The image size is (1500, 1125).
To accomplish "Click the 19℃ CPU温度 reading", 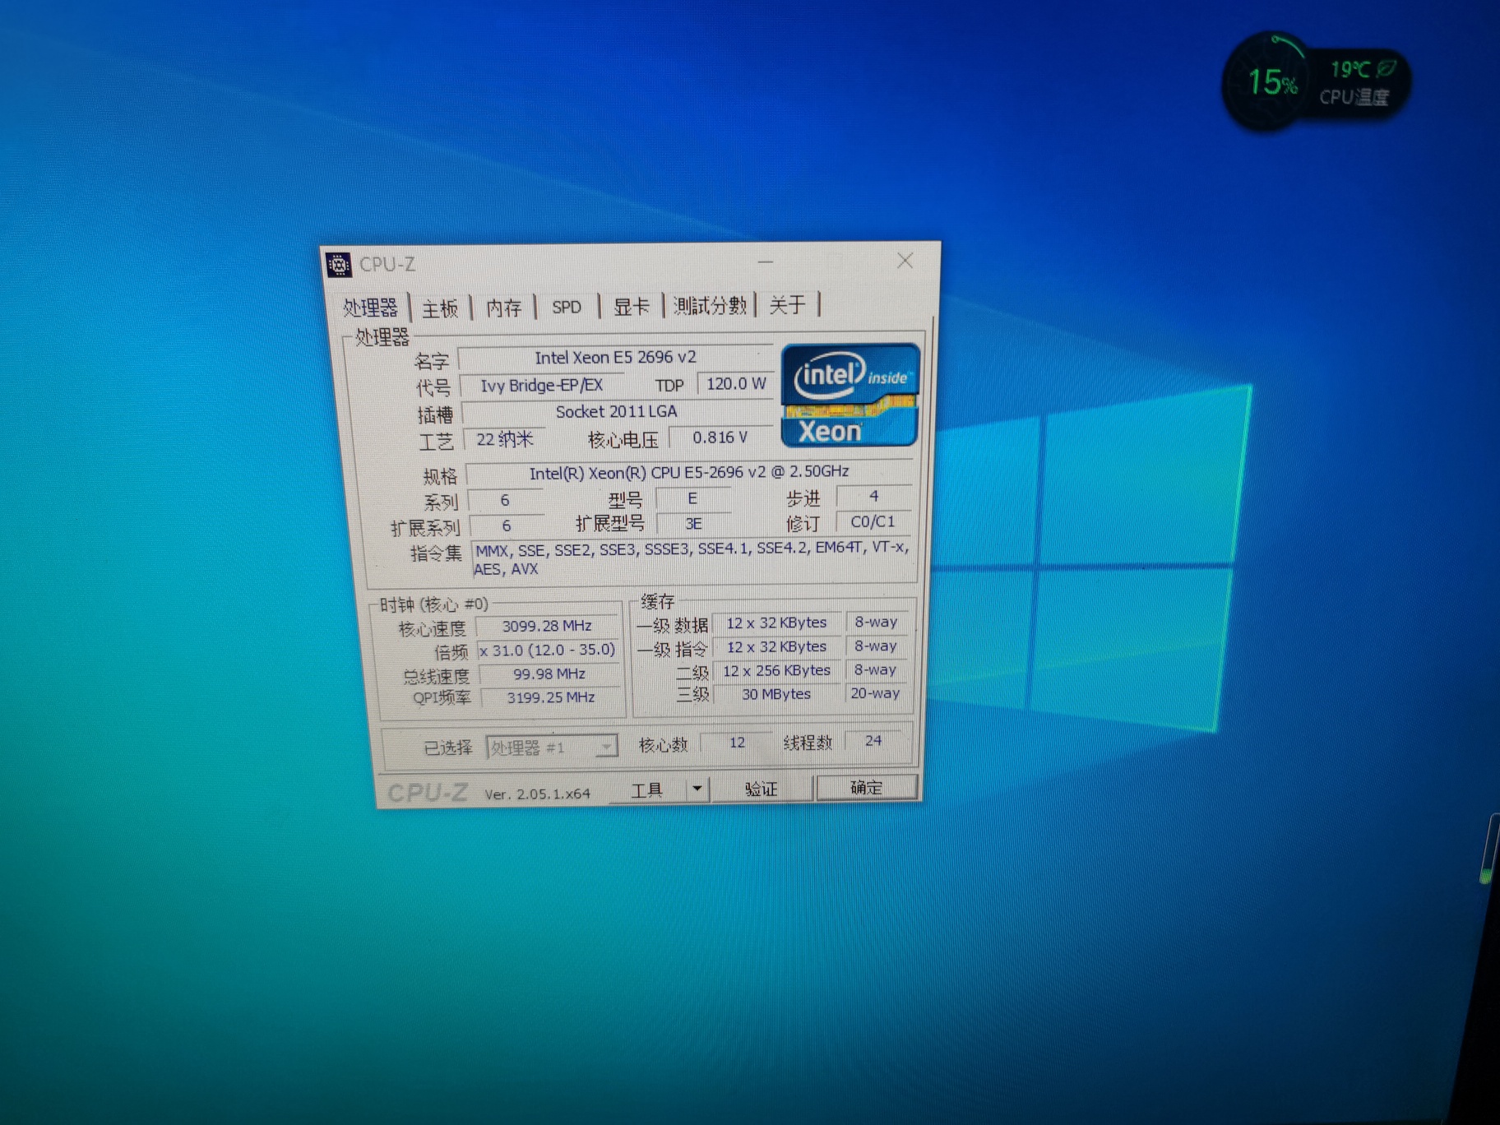I will tap(1353, 83).
